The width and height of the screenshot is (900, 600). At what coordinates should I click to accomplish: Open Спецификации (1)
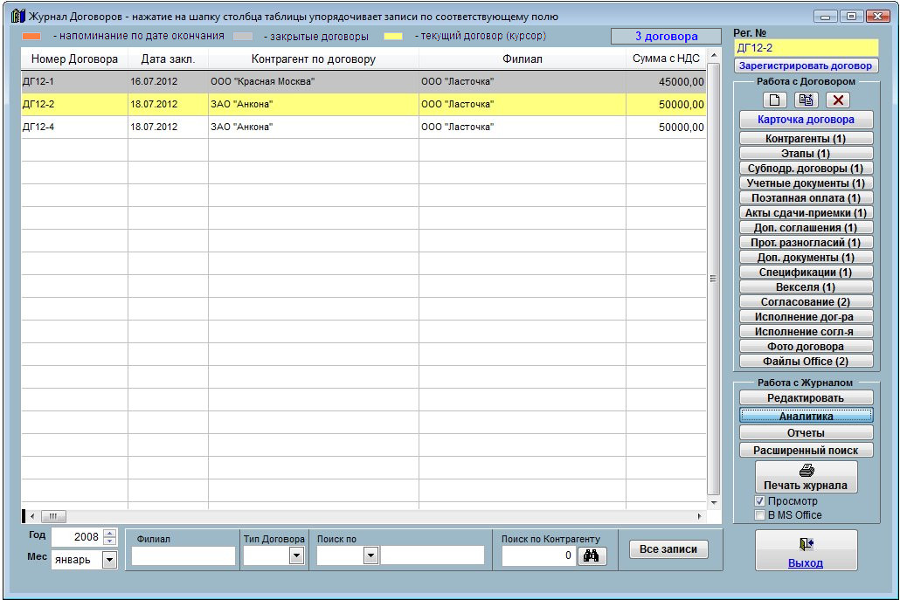point(806,272)
